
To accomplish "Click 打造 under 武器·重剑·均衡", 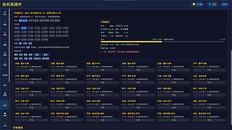I will (x=31, y=70).
